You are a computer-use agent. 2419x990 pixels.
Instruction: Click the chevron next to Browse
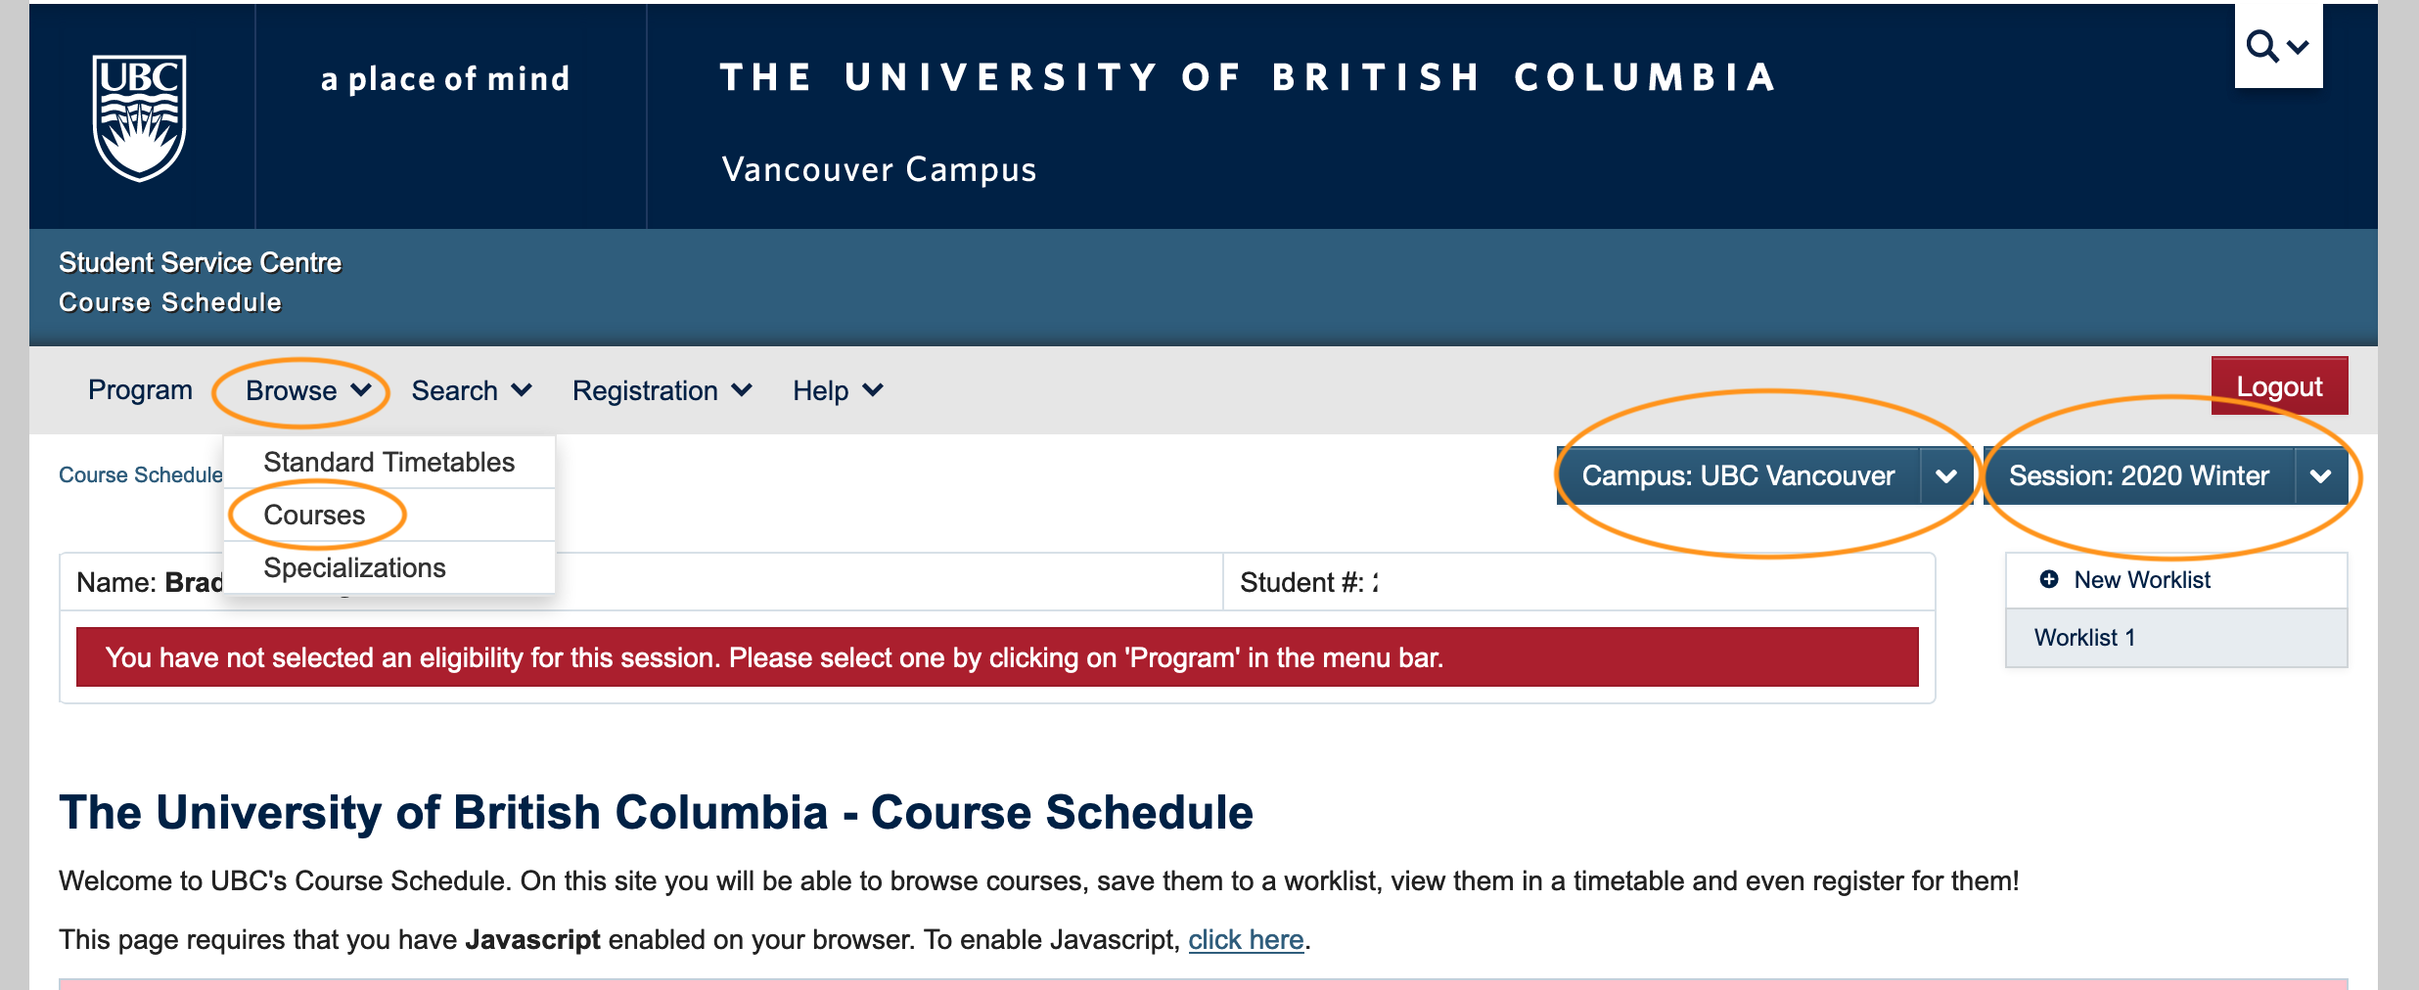pyautogui.click(x=361, y=390)
